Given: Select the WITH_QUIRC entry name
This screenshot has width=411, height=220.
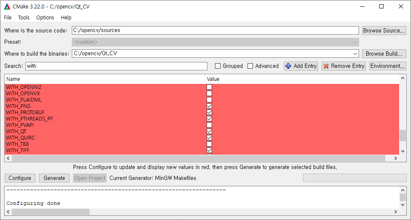Looking at the screenshot, I should pos(20,137).
